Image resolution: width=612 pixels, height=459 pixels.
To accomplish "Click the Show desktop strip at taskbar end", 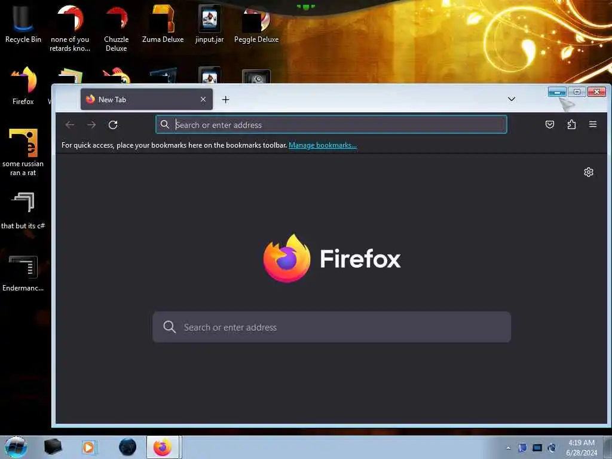I will 608,448.
